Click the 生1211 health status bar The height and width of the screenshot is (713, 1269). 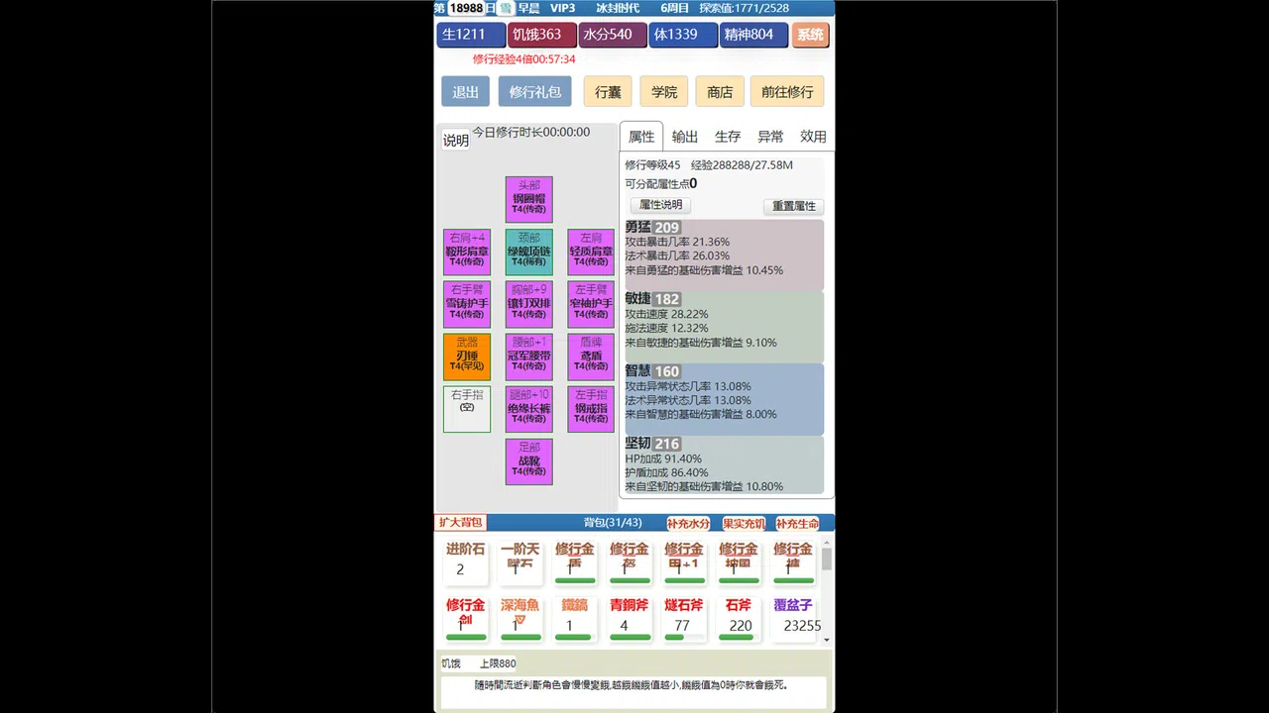click(x=471, y=35)
